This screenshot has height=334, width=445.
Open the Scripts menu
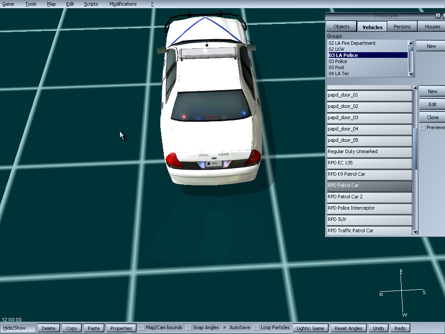pyautogui.click(x=91, y=4)
